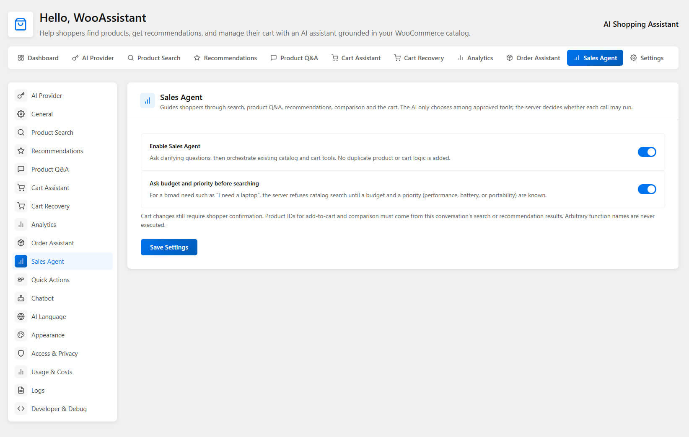Open the Cart Recovery top tab

pyautogui.click(x=419, y=58)
